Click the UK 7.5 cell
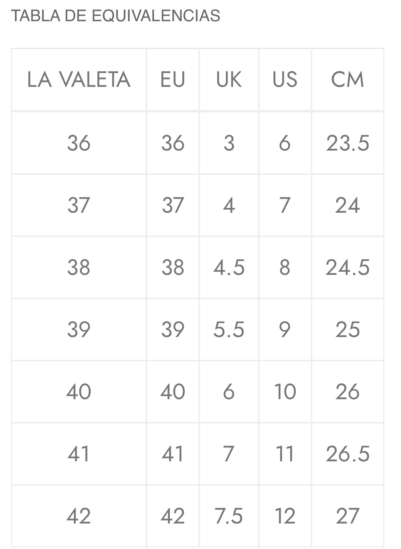Image resolution: width=401 pixels, height=549 pixels. coord(229,516)
